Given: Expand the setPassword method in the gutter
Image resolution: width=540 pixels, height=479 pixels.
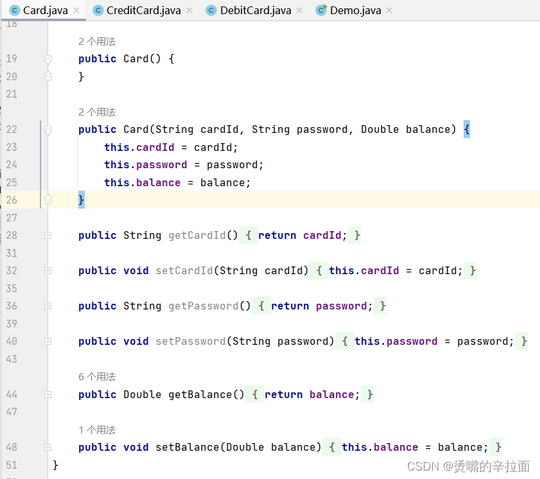Looking at the screenshot, I should pos(48,342).
